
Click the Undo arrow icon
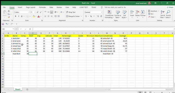[x=7, y=24]
